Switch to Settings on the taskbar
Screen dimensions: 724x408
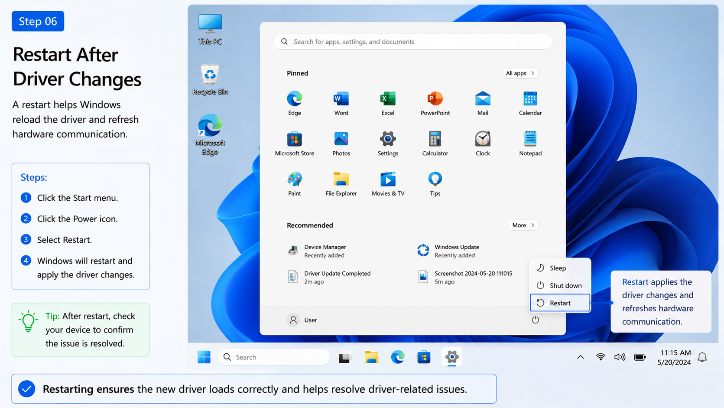pos(452,357)
